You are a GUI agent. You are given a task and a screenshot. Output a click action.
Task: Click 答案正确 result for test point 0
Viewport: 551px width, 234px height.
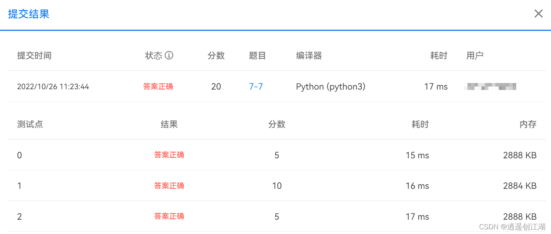tap(169, 155)
